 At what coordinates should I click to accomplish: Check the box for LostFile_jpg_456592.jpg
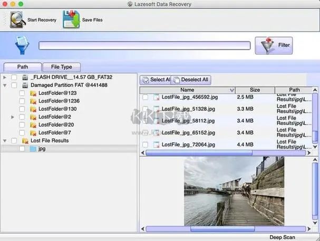(145, 97)
